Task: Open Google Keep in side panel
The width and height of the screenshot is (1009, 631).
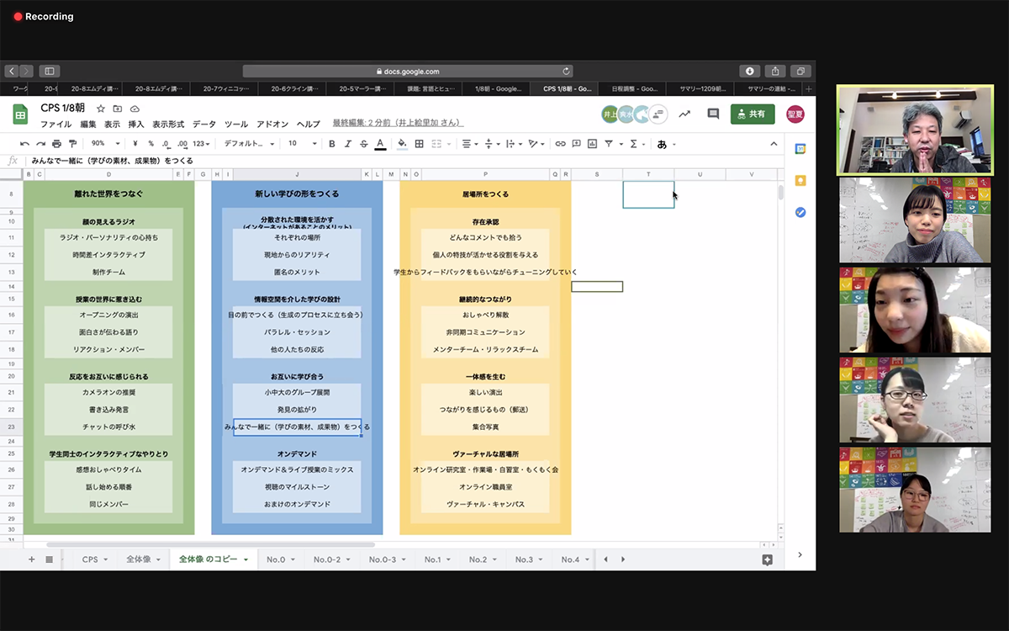Action: [800, 180]
